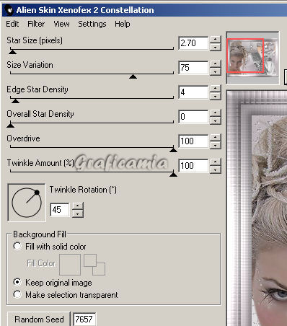Click the Random Seed button
287x326 pixels.
click(39, 319)
